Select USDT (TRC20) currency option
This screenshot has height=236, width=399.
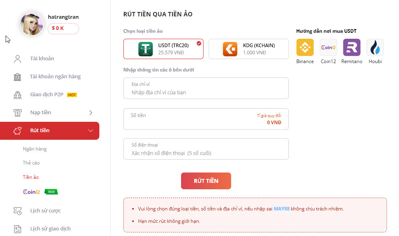[163, 49]
